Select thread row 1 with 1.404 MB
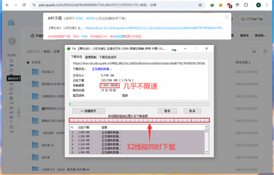 click(137, 133)
